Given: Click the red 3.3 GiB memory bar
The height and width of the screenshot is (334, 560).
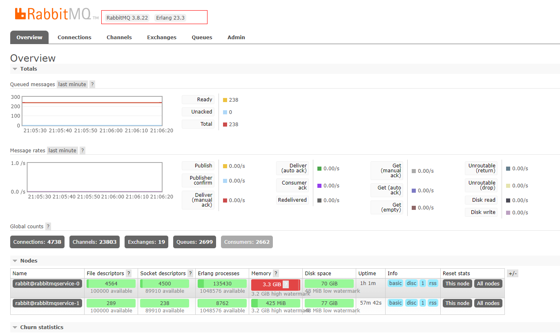Looking at the screenshot, I should tap(276, 285).
